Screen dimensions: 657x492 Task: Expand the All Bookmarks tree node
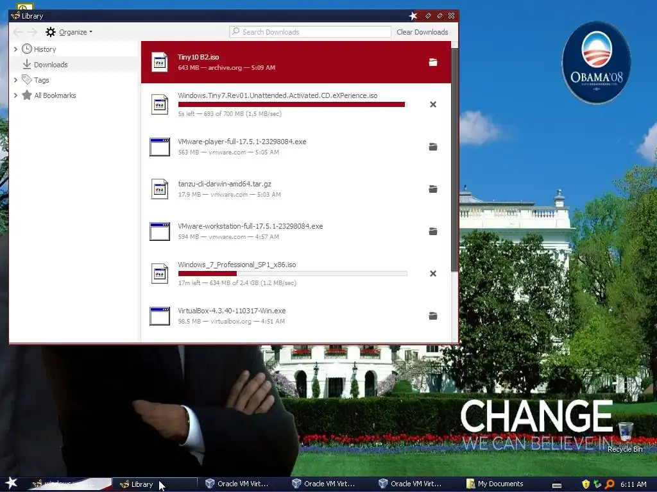point(15,95)
